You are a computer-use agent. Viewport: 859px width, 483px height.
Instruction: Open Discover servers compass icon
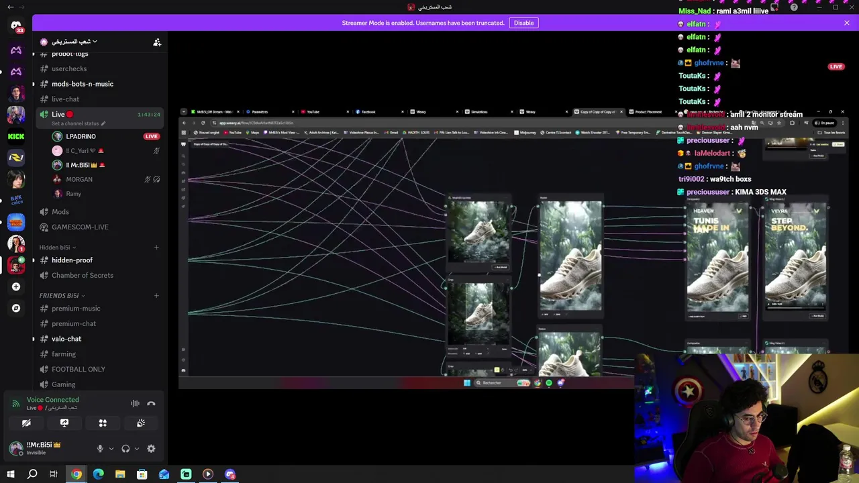coord(16,308)
